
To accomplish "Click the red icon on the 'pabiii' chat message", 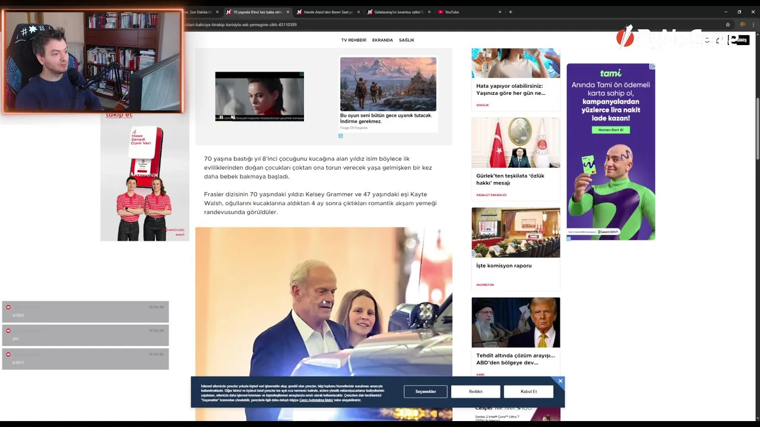I will pos(8,354).
